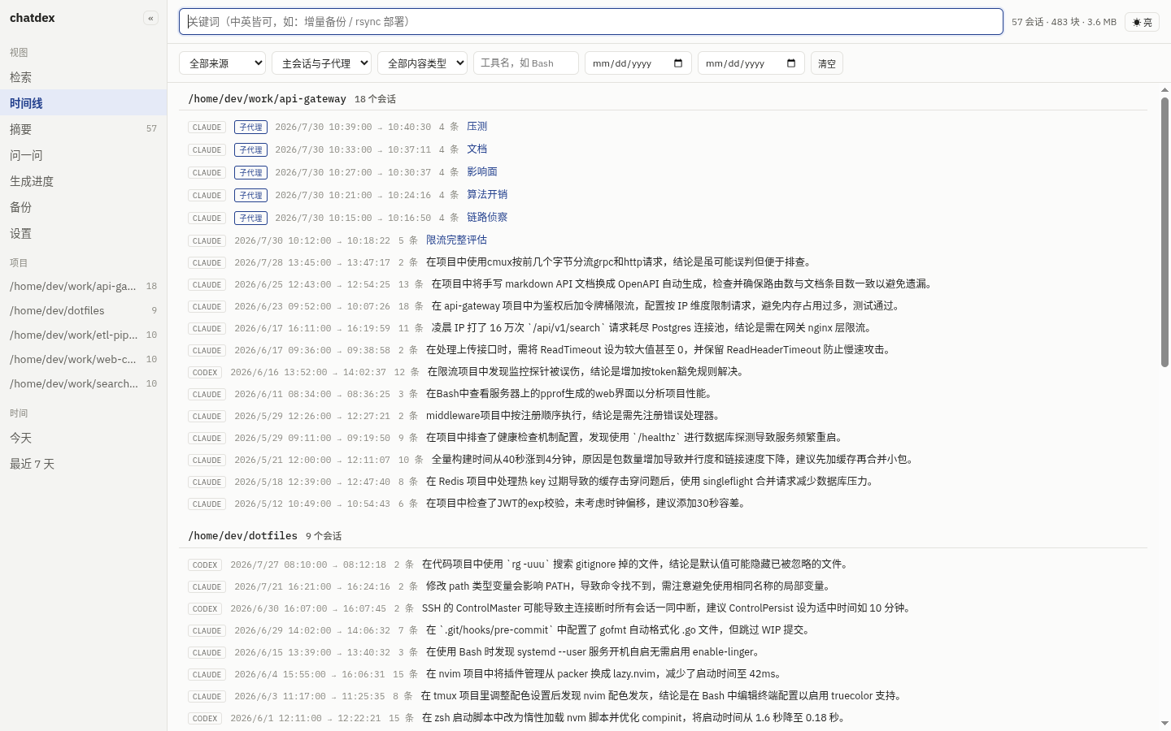Open the 影响面 sub-agent session
The image size is (1171, 731).
[x=481, y=172]
